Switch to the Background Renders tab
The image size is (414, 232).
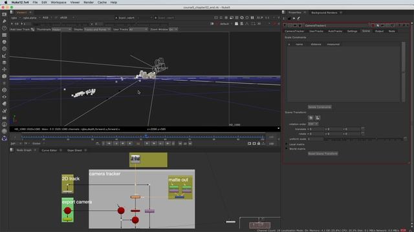[324, 13]
